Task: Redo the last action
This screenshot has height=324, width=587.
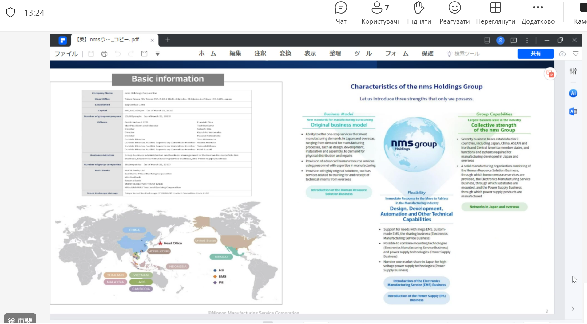Action: 131,54
